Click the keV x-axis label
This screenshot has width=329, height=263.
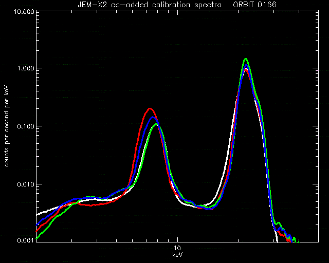click(177, 255)
